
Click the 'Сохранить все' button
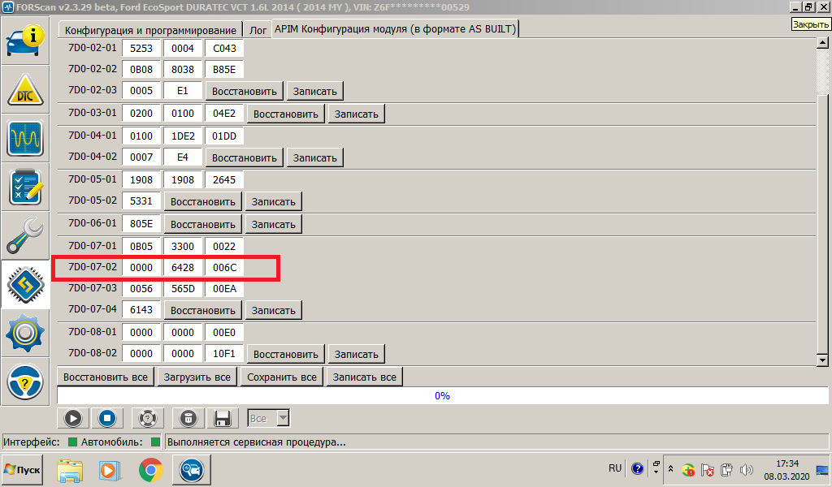point(282,377)
